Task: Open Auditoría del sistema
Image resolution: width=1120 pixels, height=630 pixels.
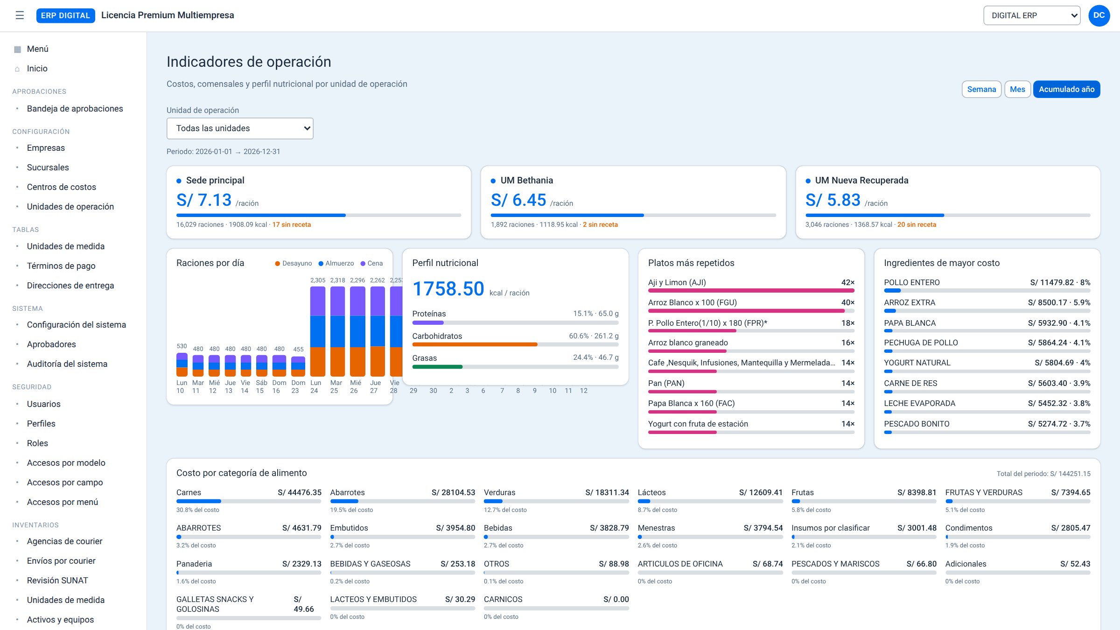Action: click(x=67, y=364)
